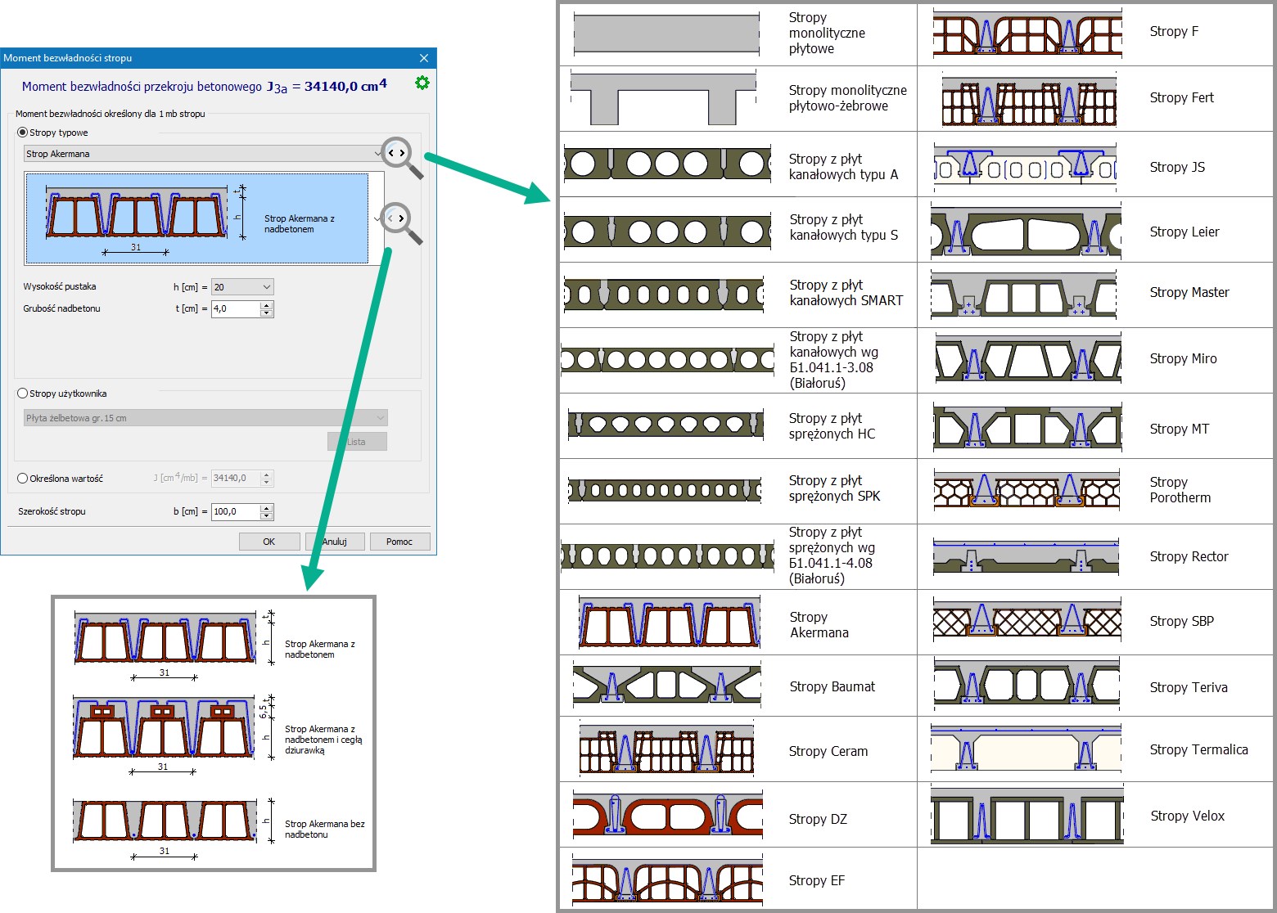This screenshot has width=1277, height=913.
Task: Expand the Akerman slab variant dropdown arrow
Action: (377, 219)
